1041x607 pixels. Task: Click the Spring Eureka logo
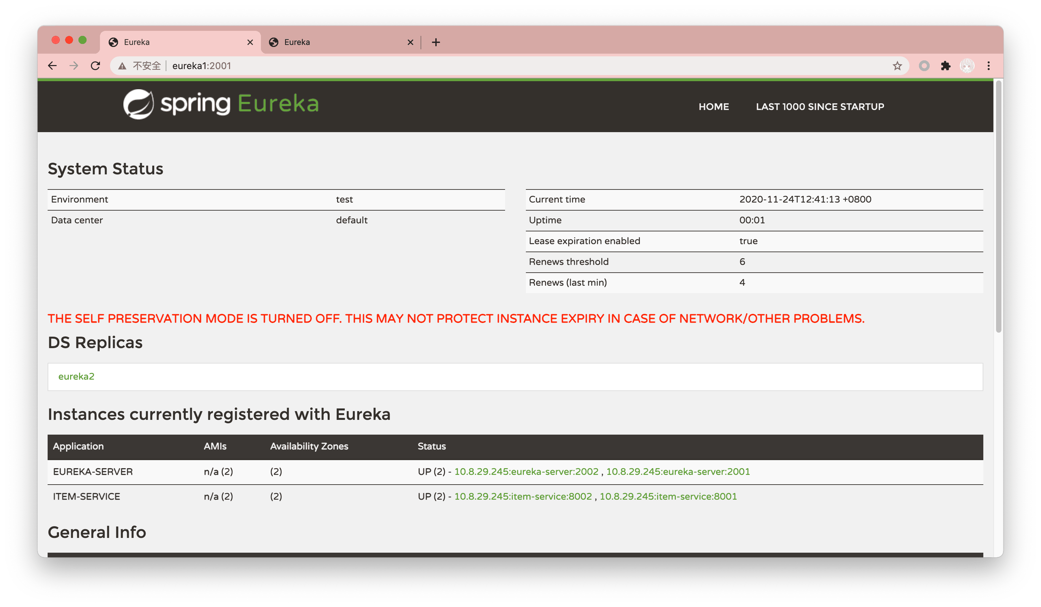(221, 104)
